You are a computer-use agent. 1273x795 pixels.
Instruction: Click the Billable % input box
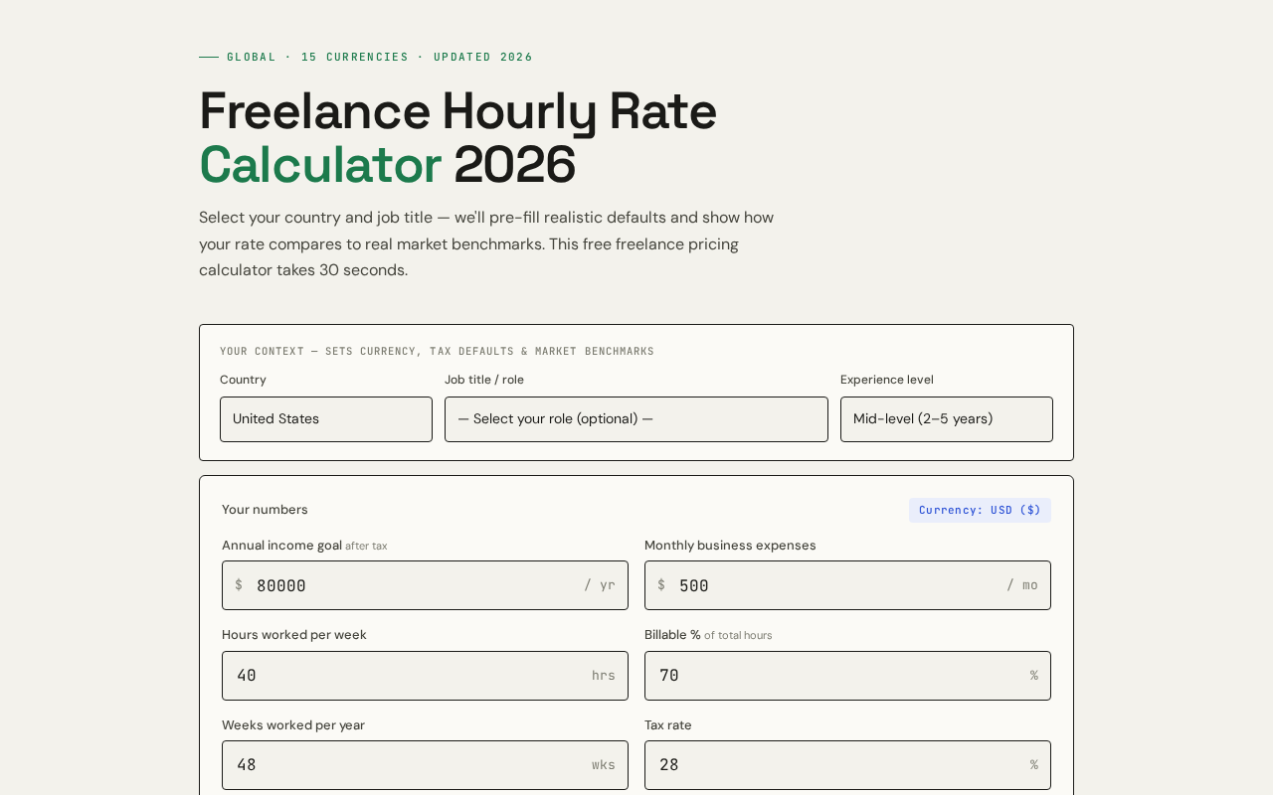[x=847, y=676]
